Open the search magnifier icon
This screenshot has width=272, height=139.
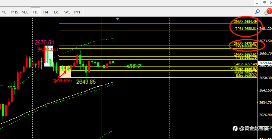click(x=257, y=12)
